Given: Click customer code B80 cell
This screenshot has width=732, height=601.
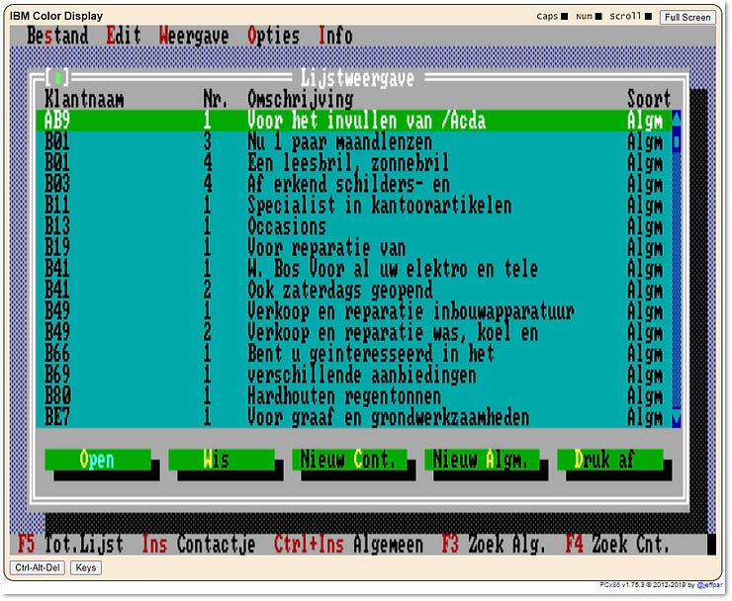Looking at the screenshot, I should [57, 396].
